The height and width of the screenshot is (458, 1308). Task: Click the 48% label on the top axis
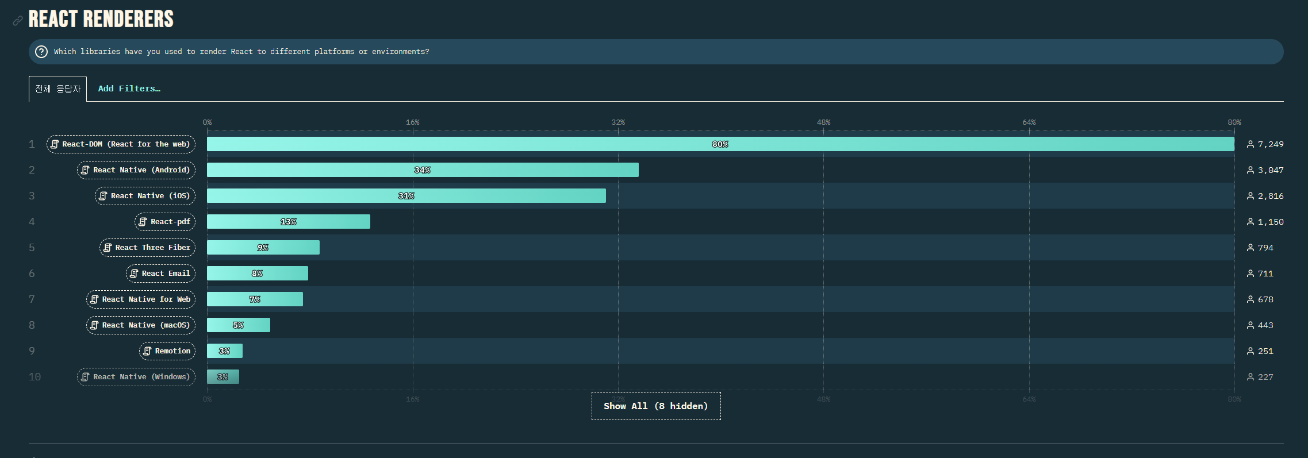tap(823, 122)
